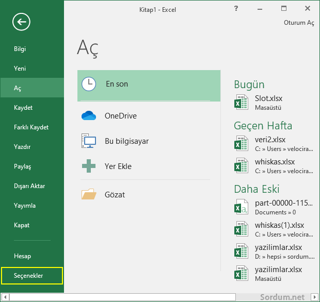Image resolution: width=320 pixels, height=302 pixels.
Task: Open the whiskas(1).xlsx file name
Action: pos(279,225)
